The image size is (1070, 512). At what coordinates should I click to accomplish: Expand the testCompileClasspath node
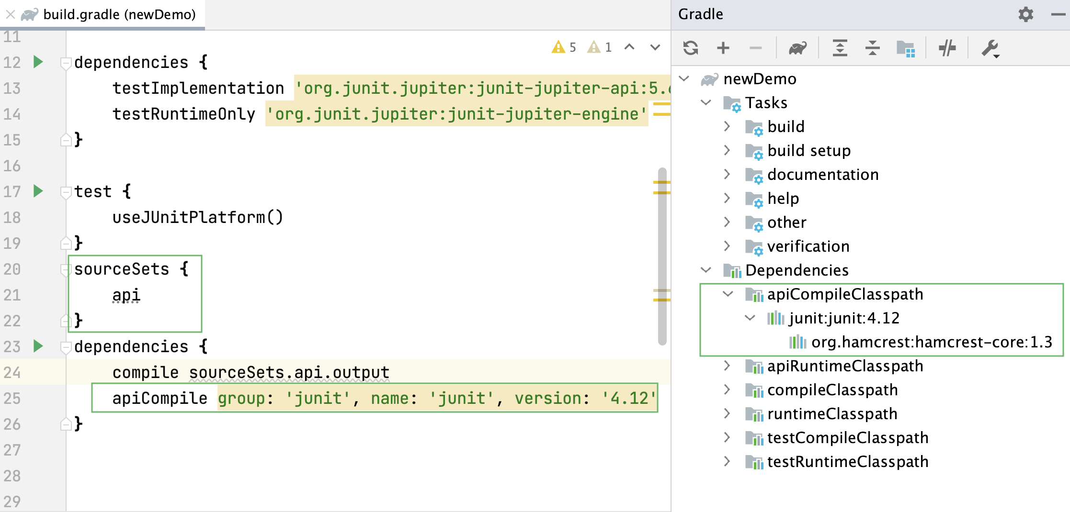click(x=727, y=437)
